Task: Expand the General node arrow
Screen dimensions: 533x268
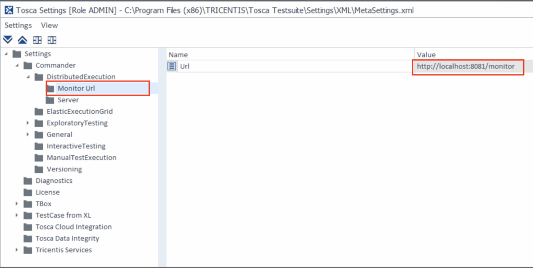Action: [28, 135]
